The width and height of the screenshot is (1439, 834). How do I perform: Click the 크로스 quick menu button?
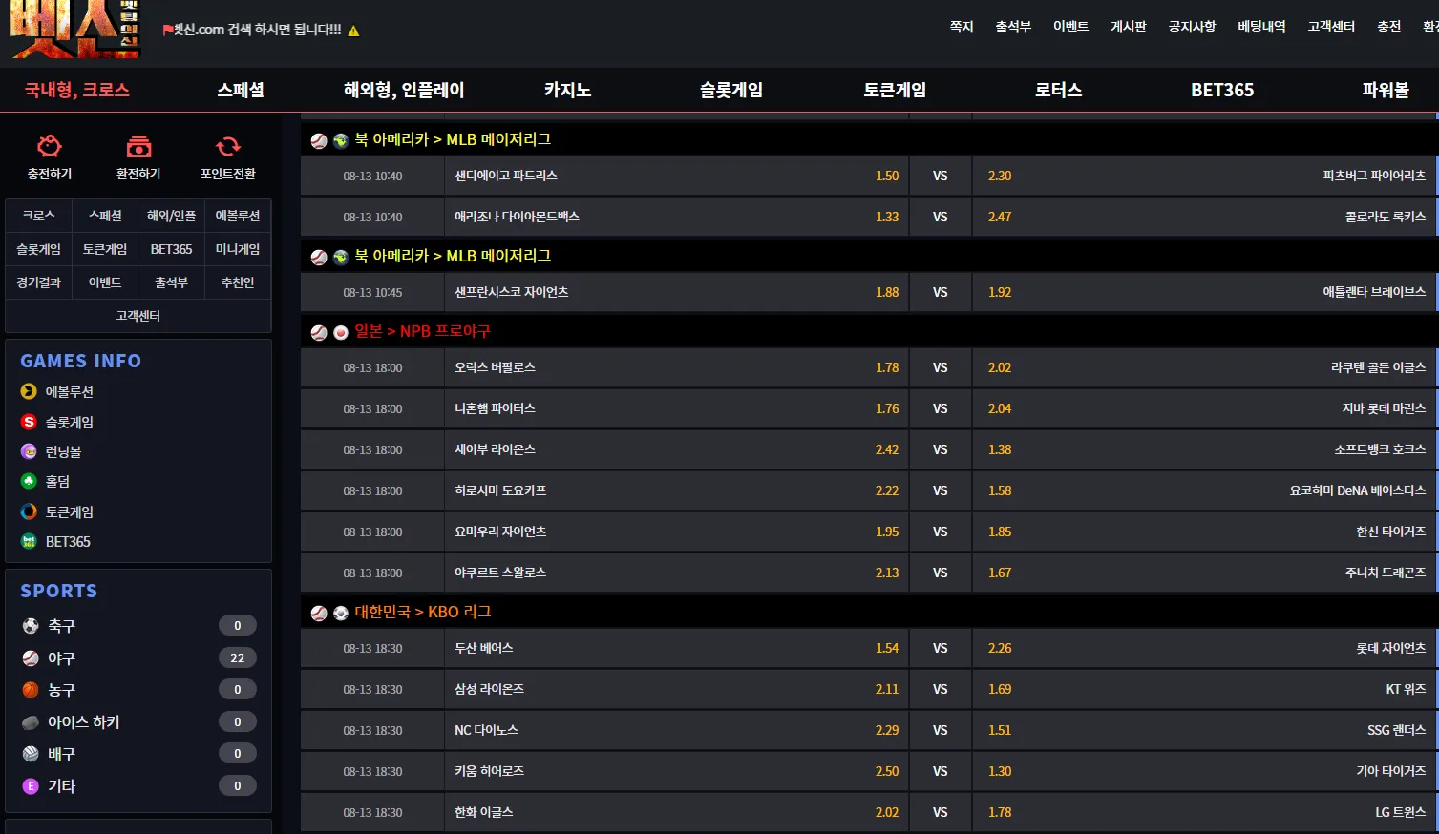[39, 216]
